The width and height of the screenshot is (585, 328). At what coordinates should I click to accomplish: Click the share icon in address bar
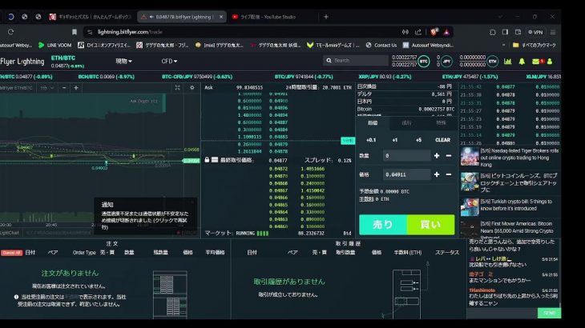coord(418,32)
